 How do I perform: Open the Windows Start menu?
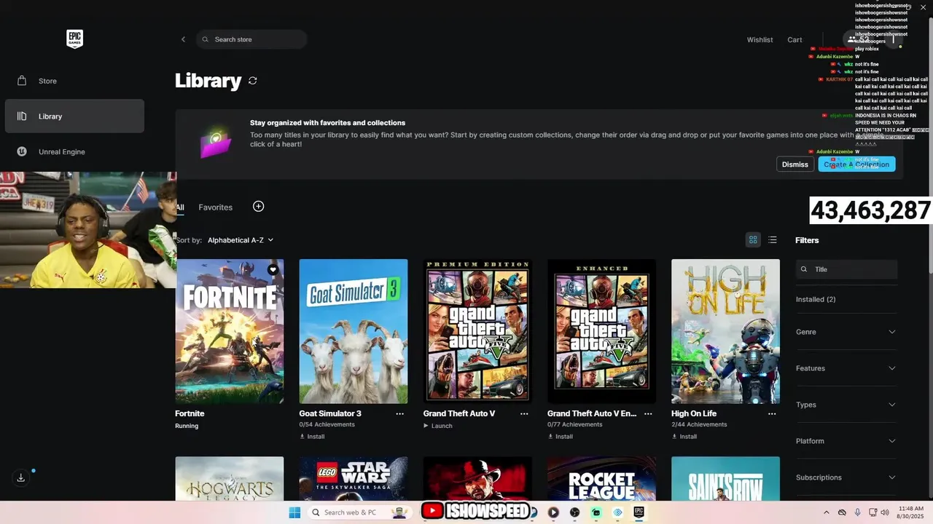tap(294, 512)
